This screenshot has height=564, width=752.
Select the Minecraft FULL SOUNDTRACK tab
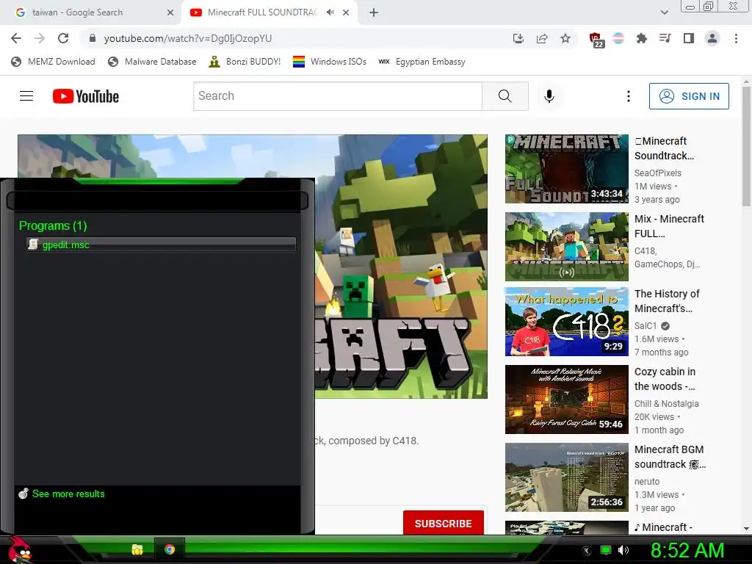262,12
